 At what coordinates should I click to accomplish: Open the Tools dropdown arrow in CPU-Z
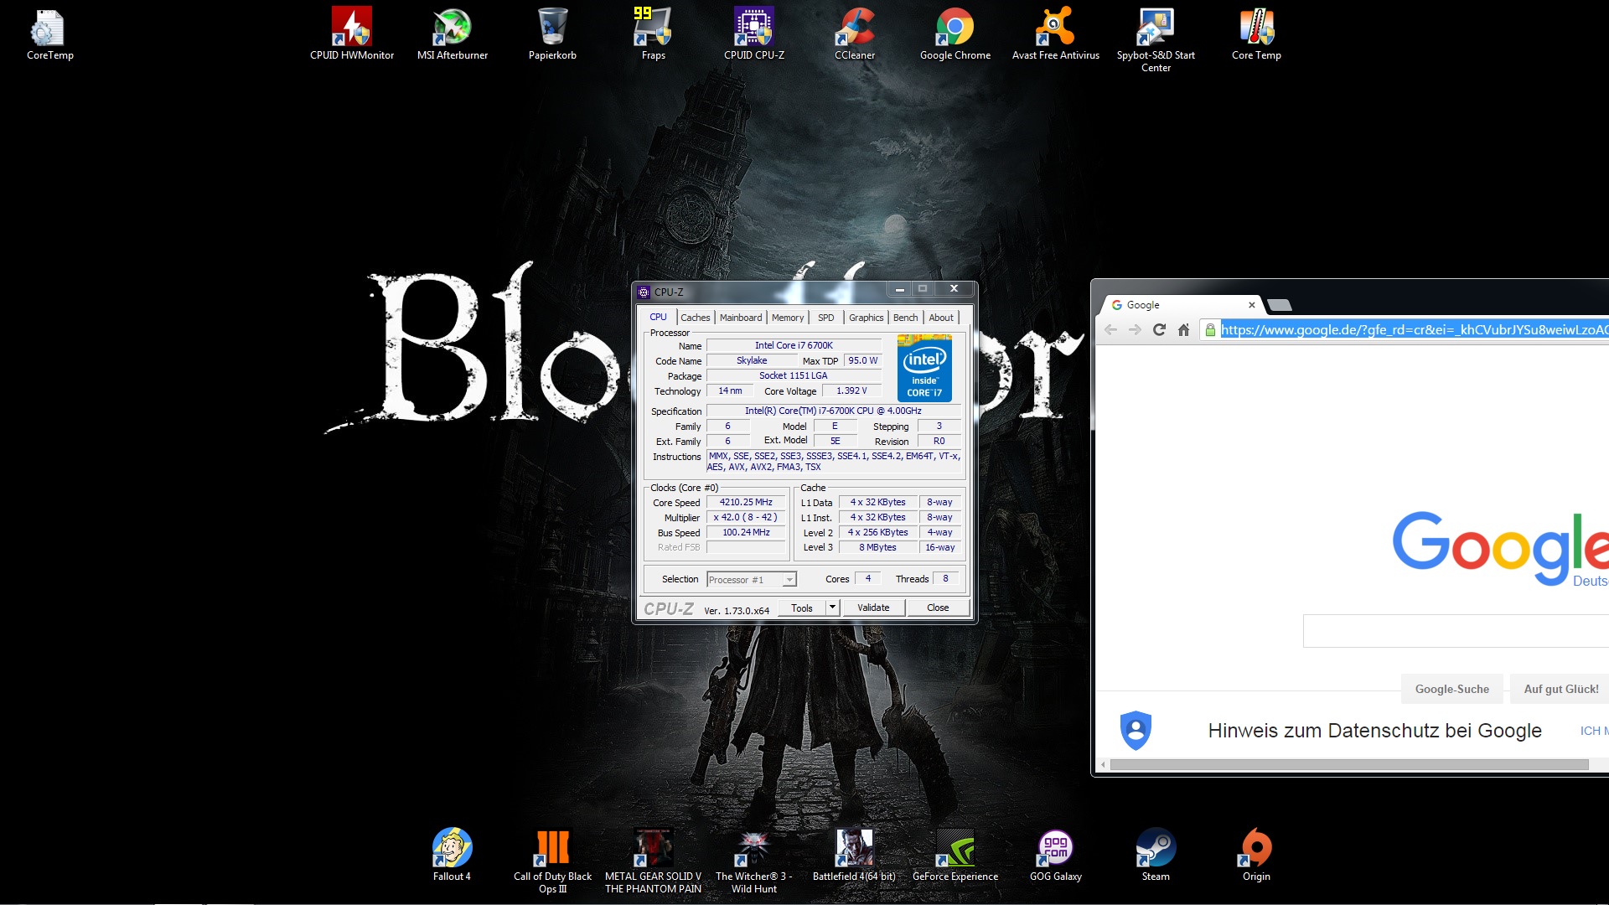[x=832, y=608]
